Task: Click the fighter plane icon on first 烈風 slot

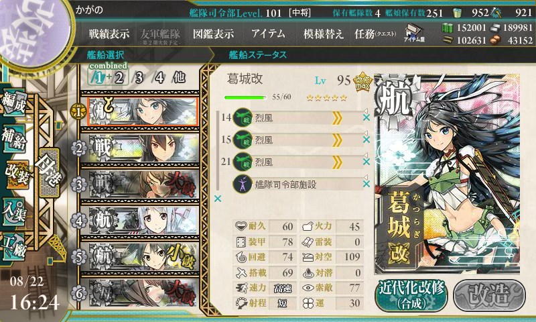Action: click(243, 117)
